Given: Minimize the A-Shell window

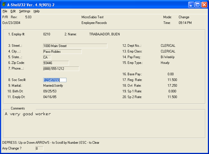Looking at the screenshot, I should [191, 5].
